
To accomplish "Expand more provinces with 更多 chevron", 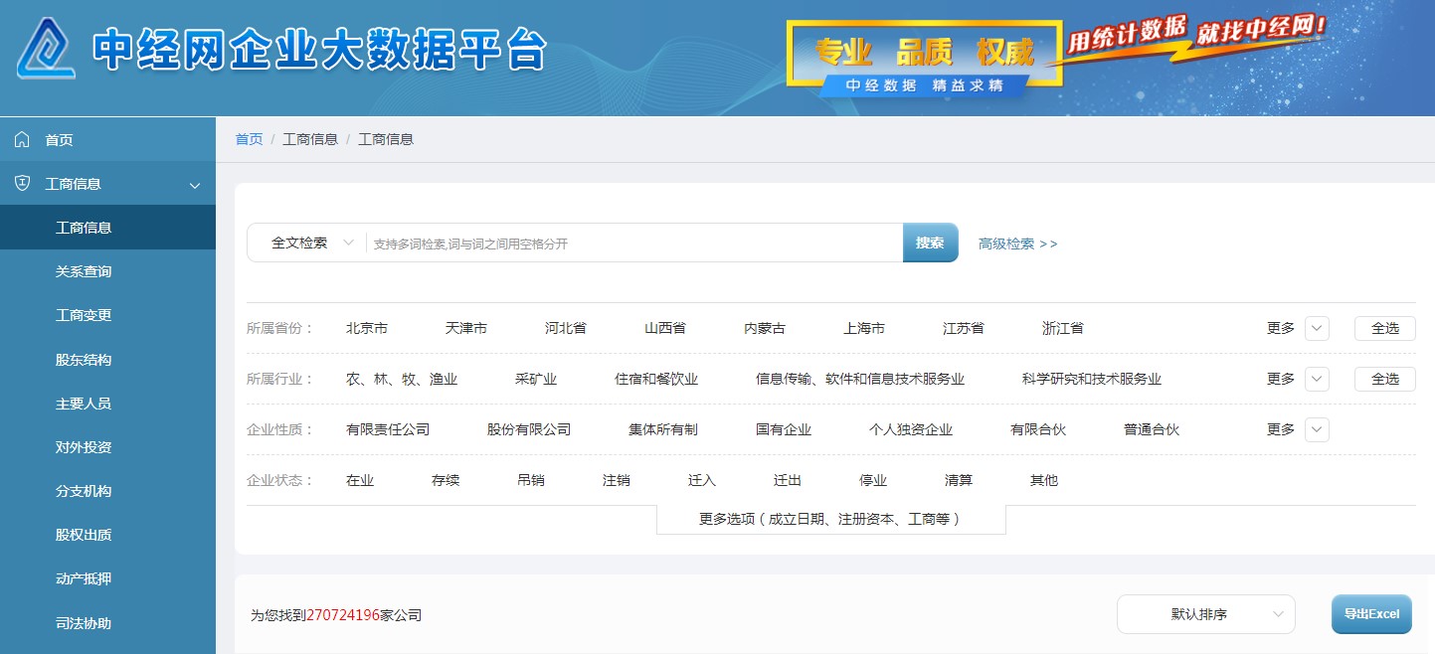I will 1317,328.
